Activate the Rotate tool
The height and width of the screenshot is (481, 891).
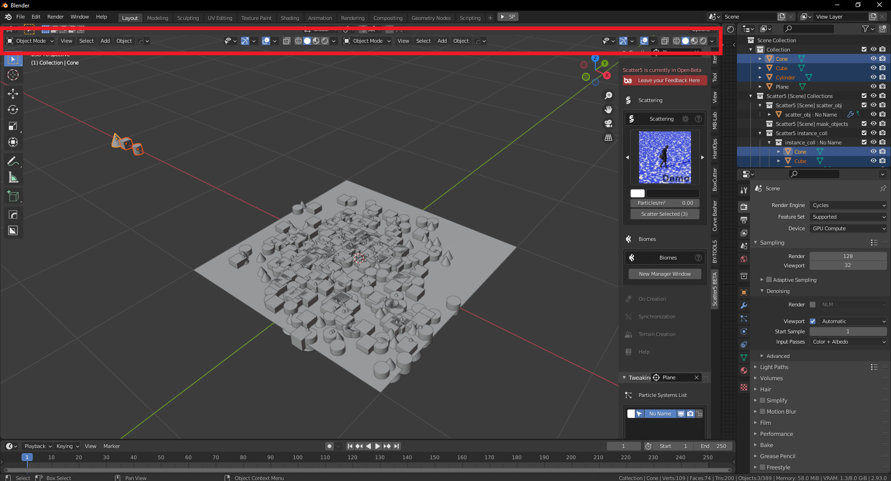[x=13, y=110]
